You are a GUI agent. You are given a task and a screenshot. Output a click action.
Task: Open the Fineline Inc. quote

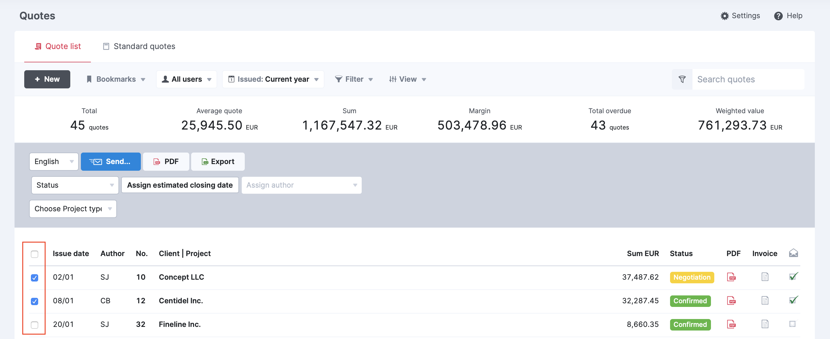(180, 324)
